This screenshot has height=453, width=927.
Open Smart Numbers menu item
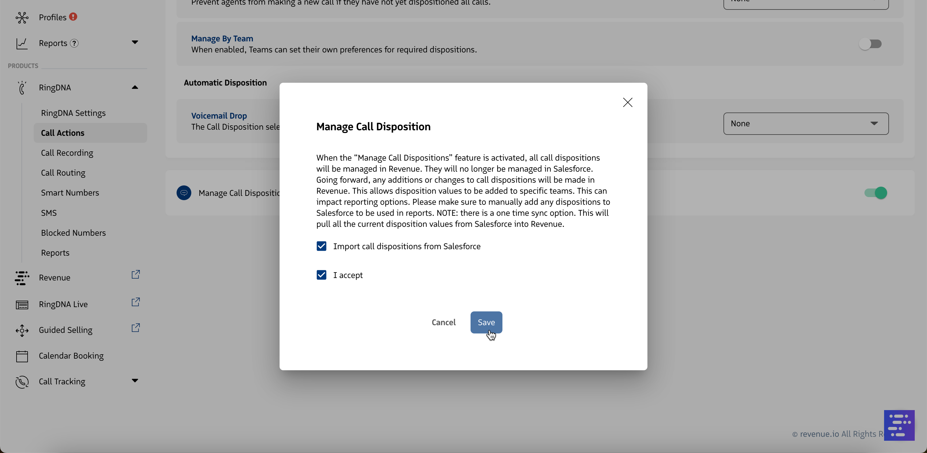70,193
